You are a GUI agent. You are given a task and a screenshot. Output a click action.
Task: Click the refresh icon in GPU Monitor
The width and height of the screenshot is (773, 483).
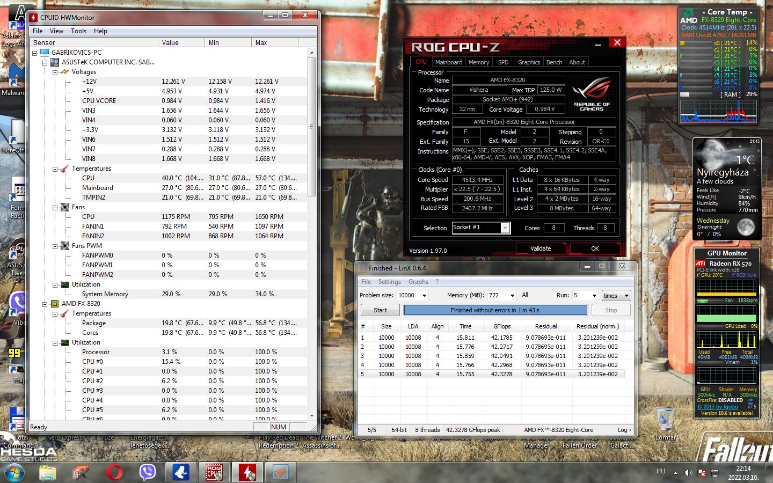point(750,401)
